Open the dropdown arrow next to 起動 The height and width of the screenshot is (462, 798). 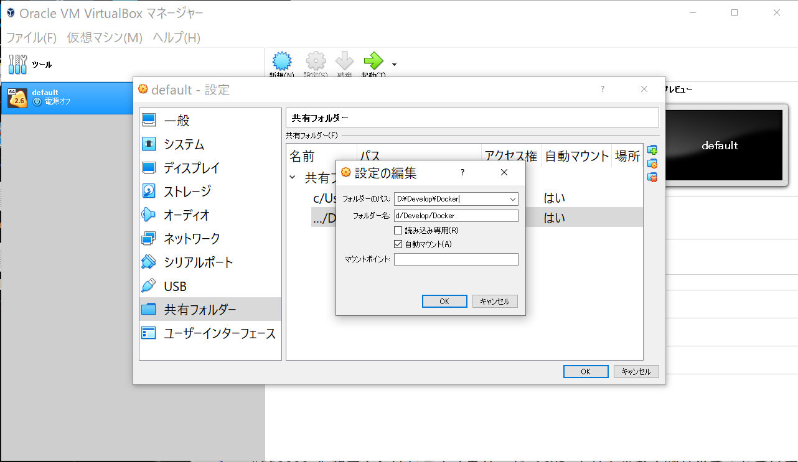394,64
